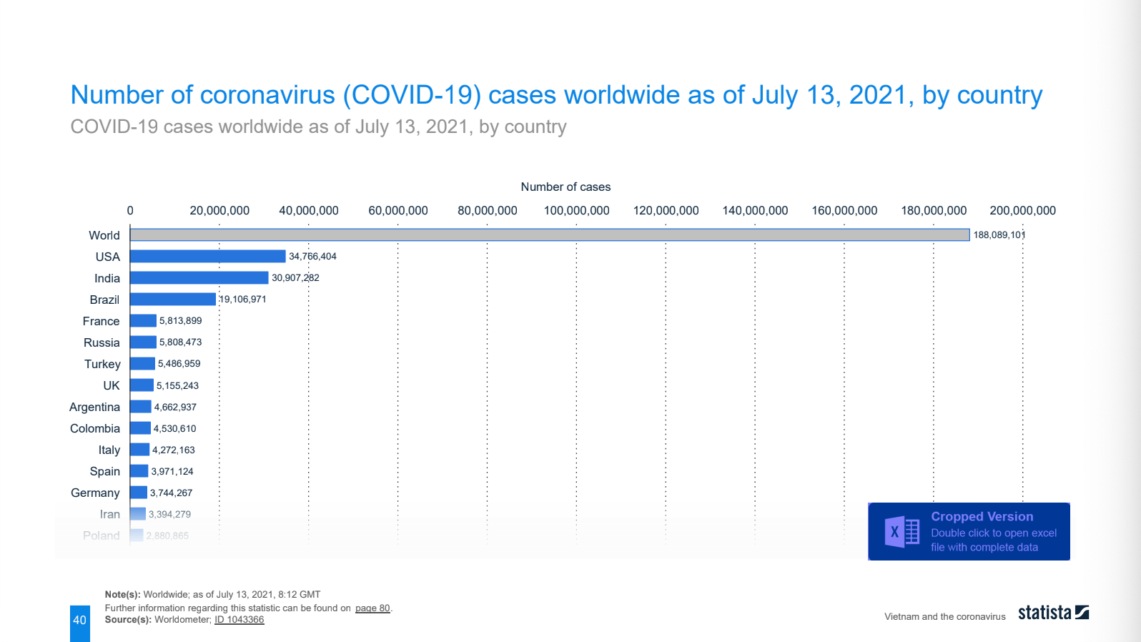Click the value 188,089,101

click(x=999, y=235)
